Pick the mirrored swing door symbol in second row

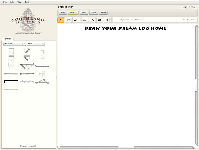[11, 58]
